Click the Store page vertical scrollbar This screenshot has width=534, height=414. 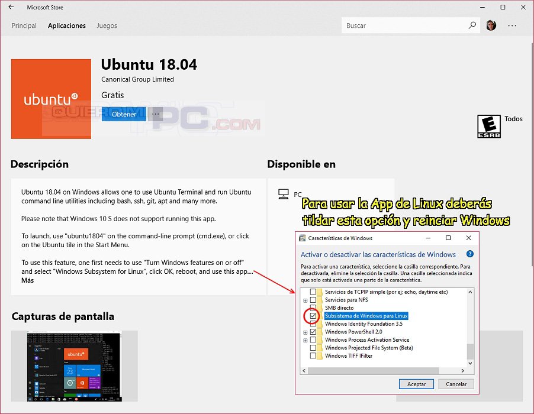(532, 154)
